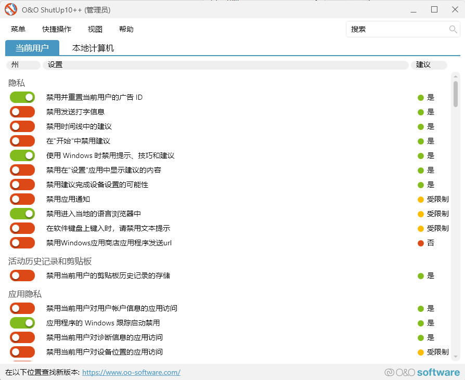Image resolution: width=465 pixels, height=380 pixels.
Task: Click yellow dot for 禁用当前用户对设备位置的应用访问
Action: tap(420, 352)
